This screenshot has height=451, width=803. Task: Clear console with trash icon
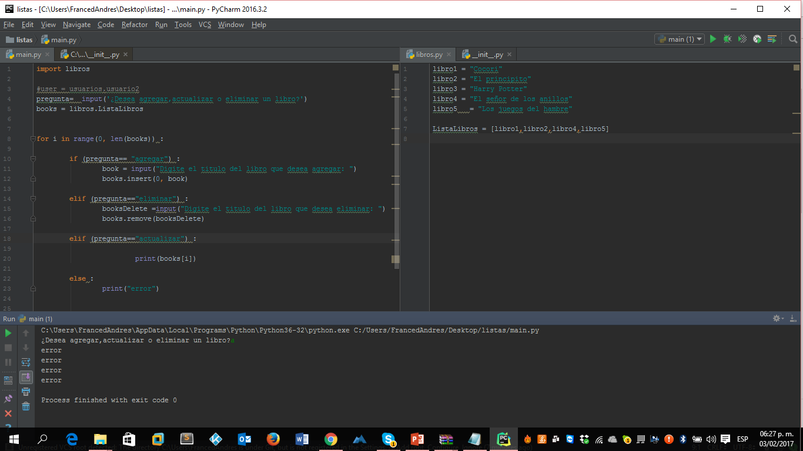point(26,406)
